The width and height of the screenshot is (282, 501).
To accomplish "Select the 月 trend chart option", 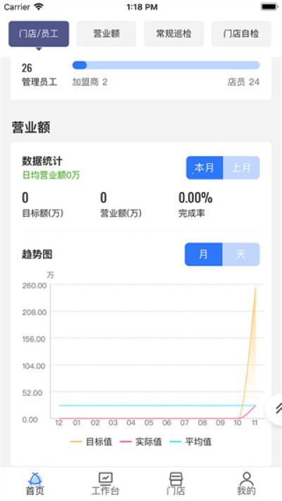I will pyautogui.click(x=204, y=254).
